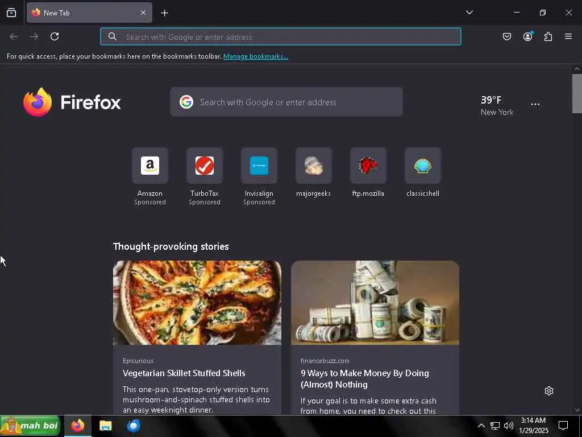The height and width of the screenshot is (437, 582).
Task: Open Save to Pocket icon
Action: point(506,36)
